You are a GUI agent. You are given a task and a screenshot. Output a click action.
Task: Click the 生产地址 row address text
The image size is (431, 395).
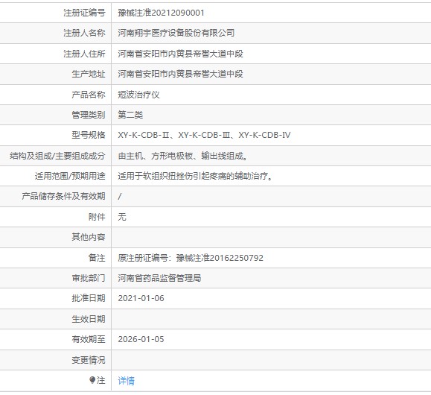tap(180, 74)
